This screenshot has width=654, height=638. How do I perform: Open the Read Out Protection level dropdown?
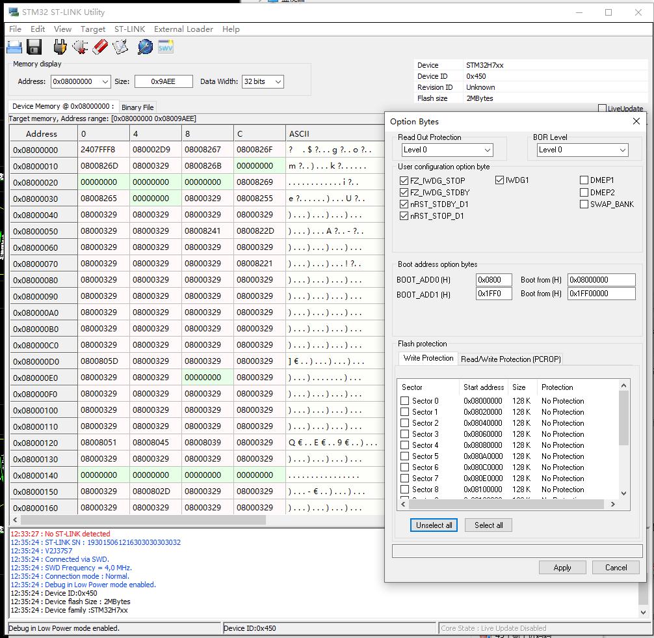click(x=447, y=150)
